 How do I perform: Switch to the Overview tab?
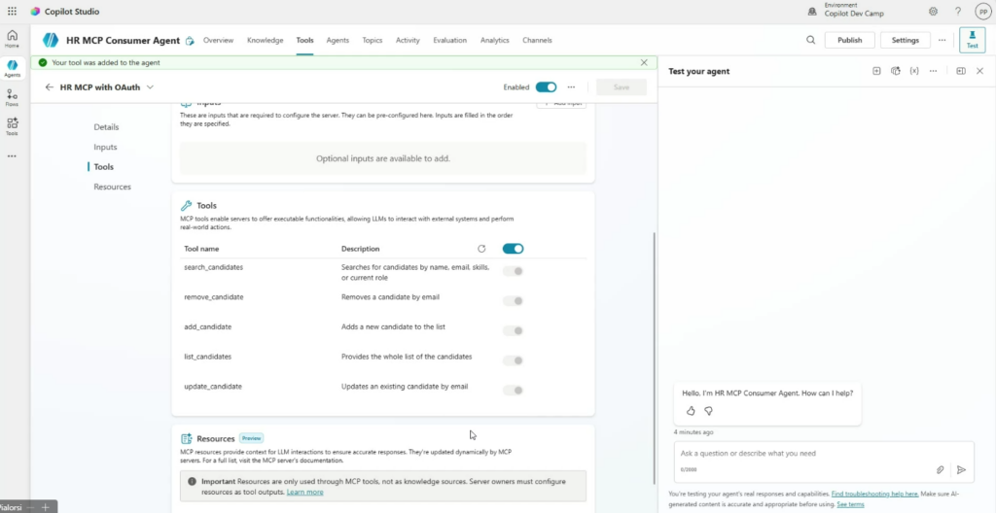pyautogui.click(x=219, y=40)
